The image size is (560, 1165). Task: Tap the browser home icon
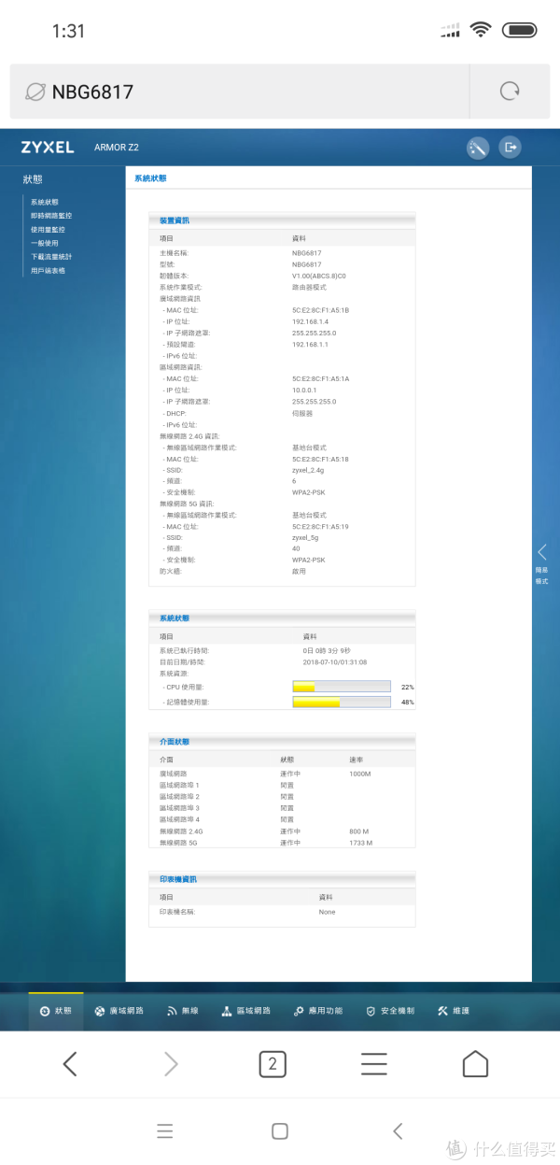point(475,1063)
